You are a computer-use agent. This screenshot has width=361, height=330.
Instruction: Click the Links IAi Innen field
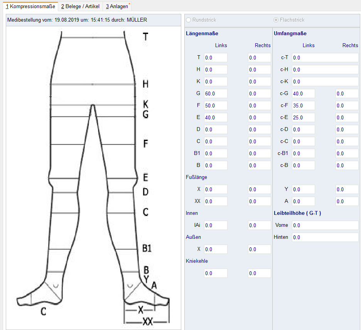(x=215, y=225)
